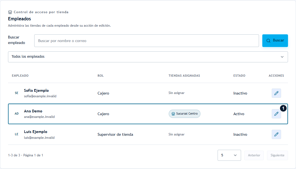Click the name 'Sofía Ejemplo'
This screenshot has width=296, height=169.
coord(36,90)
